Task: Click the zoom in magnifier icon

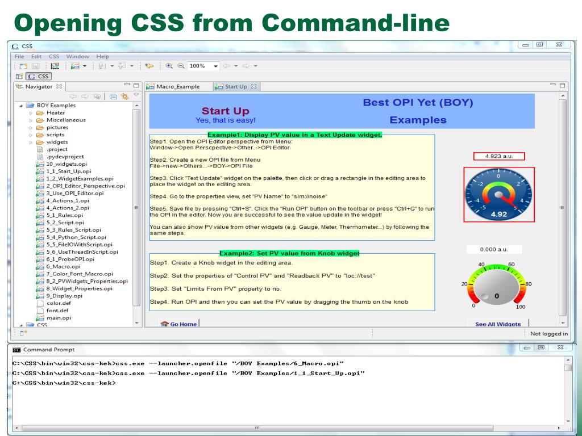Action: [x=169, y=66]
